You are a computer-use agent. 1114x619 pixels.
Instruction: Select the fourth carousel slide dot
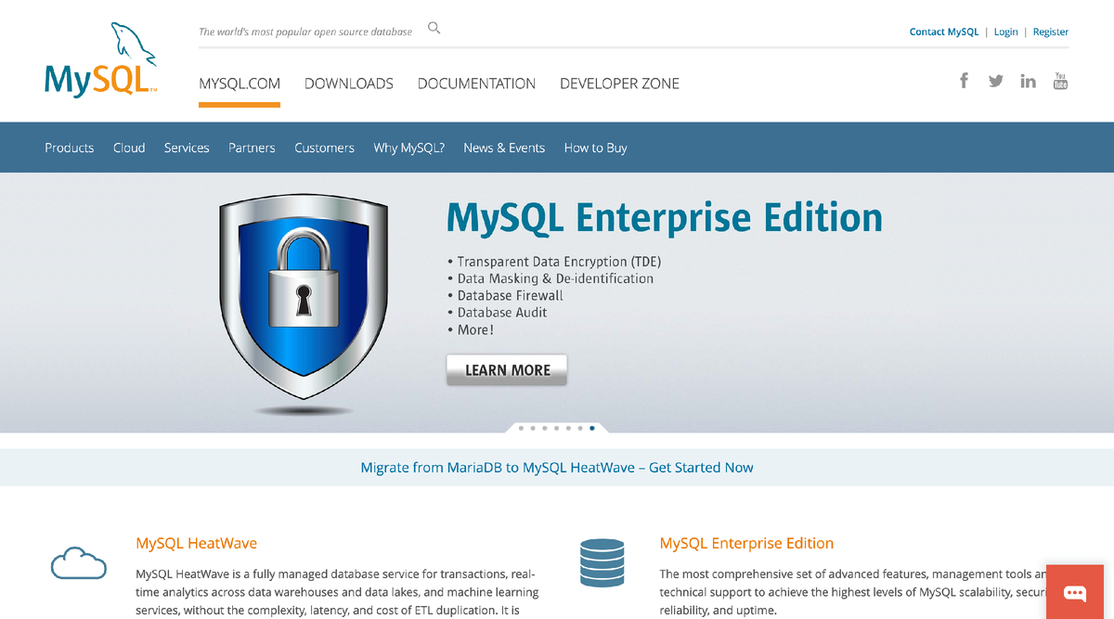click(x=556, y=429)
